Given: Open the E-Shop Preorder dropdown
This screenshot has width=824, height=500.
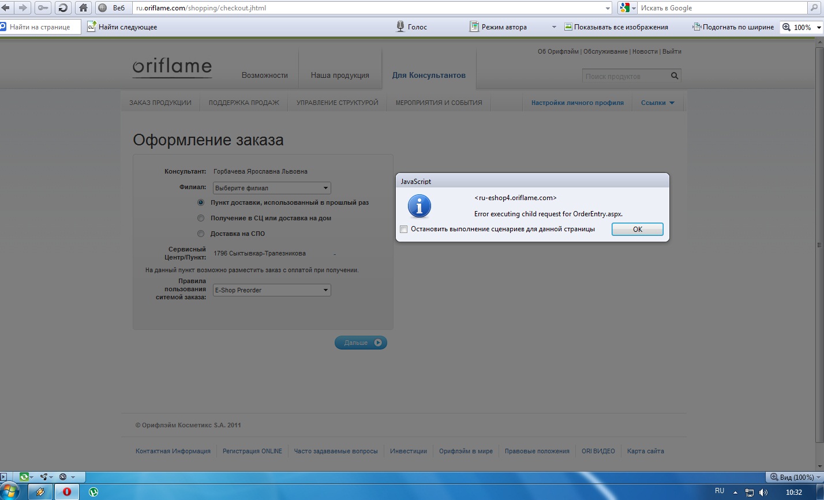Looking at the screenshot, I should (272, 290).
